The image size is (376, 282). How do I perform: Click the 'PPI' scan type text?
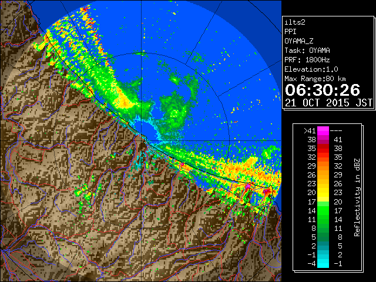click(290, 32)
